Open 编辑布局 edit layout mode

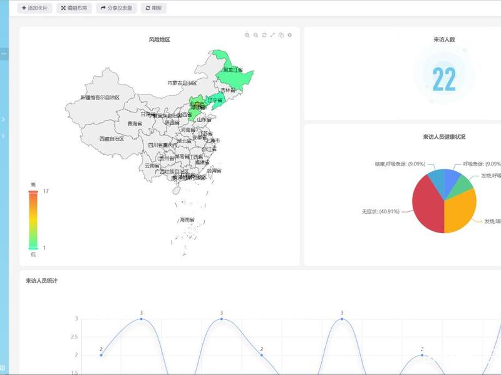pos(74,8)
